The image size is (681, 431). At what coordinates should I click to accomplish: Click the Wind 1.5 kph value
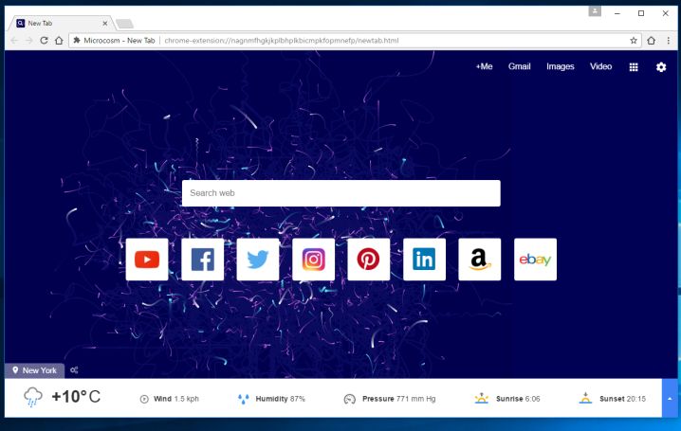(175, 399)
